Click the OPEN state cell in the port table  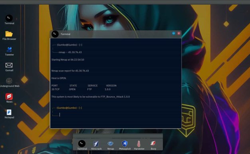coord(72,89)
